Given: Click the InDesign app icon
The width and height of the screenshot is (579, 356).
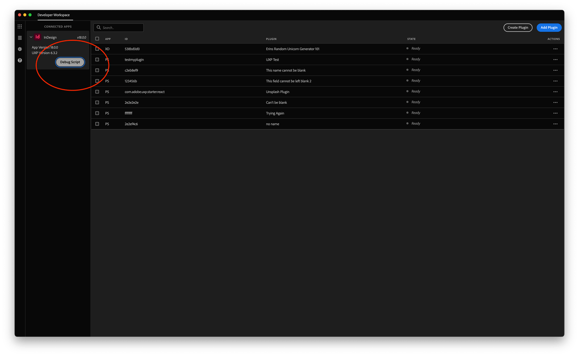Looking at the screenshot, I should (38, 37).
